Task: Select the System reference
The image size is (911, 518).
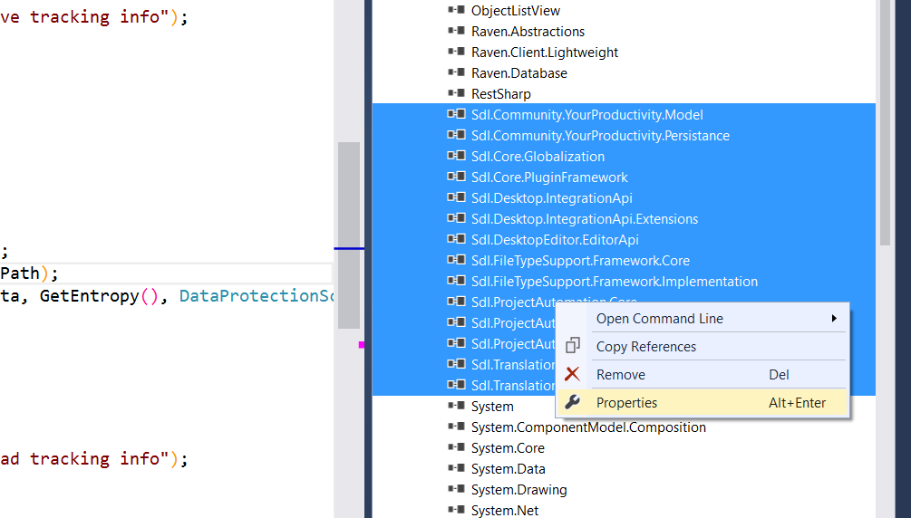Action: (492, 407)
